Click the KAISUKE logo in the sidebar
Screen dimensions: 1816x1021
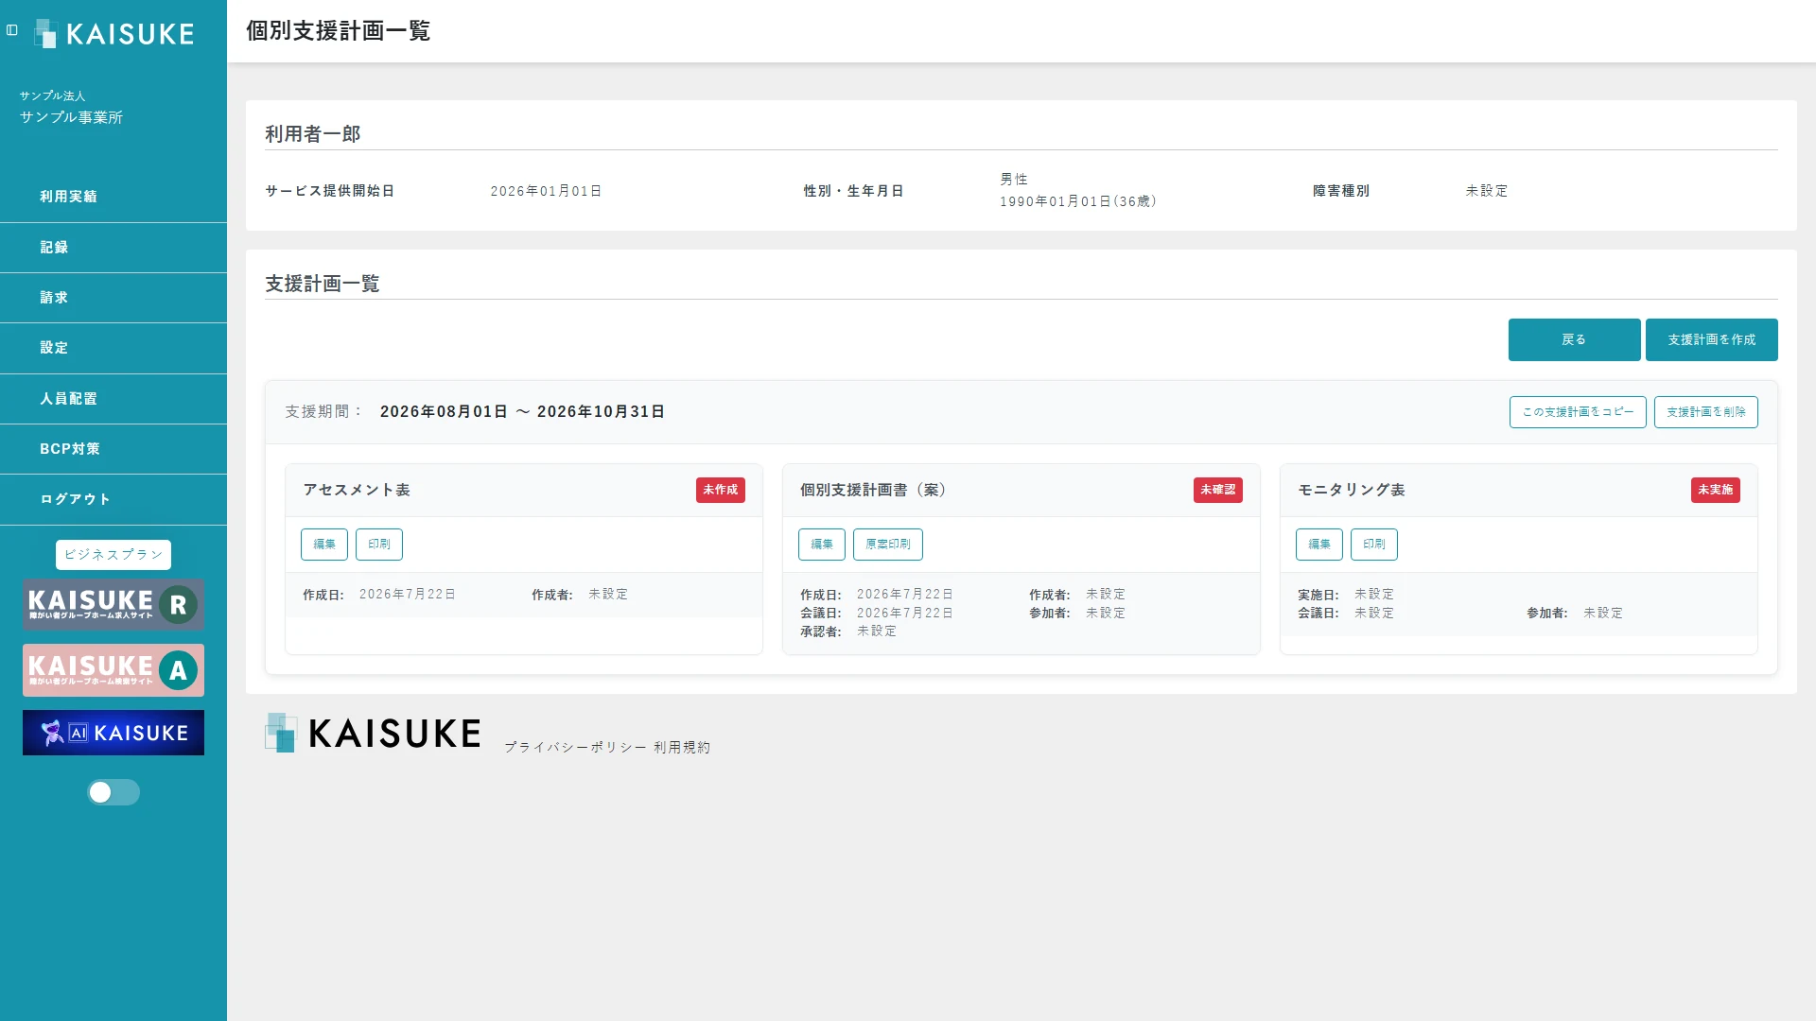(x=113, y=34)
